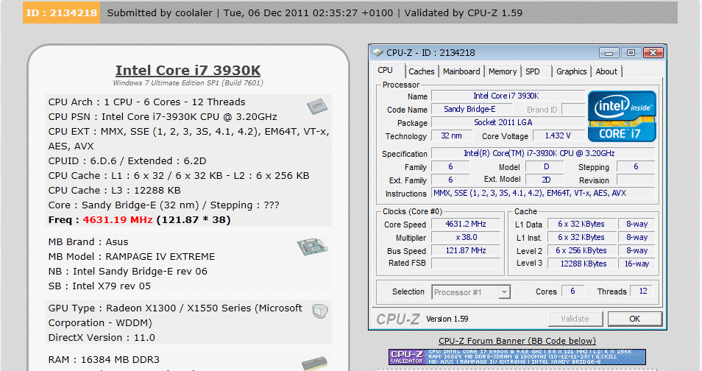Open the Caches tab in CPU-Z
This screenshot has height=371, width=702.
click(422, 71)
